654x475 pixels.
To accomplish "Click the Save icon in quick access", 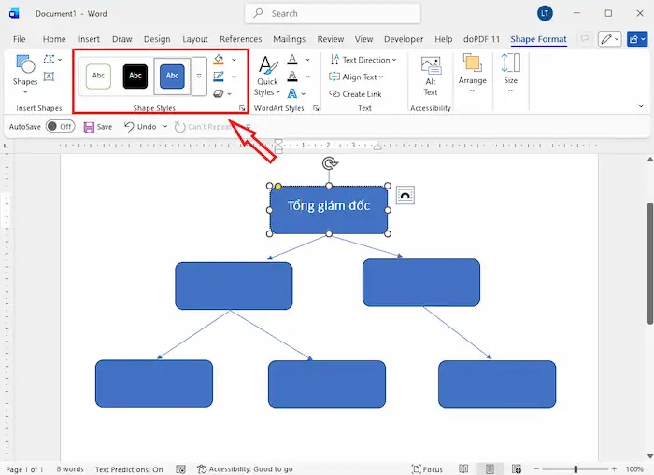I will click(89, 127).
